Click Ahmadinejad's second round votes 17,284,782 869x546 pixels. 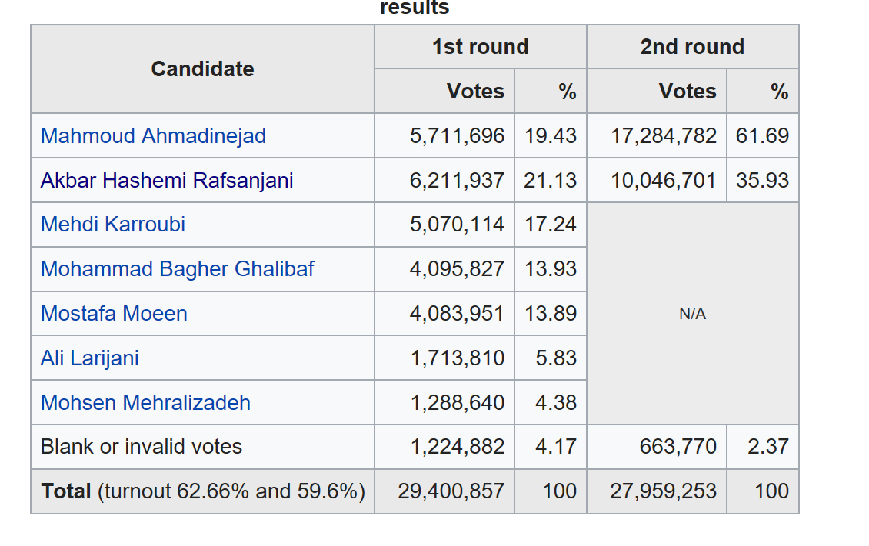664,136
